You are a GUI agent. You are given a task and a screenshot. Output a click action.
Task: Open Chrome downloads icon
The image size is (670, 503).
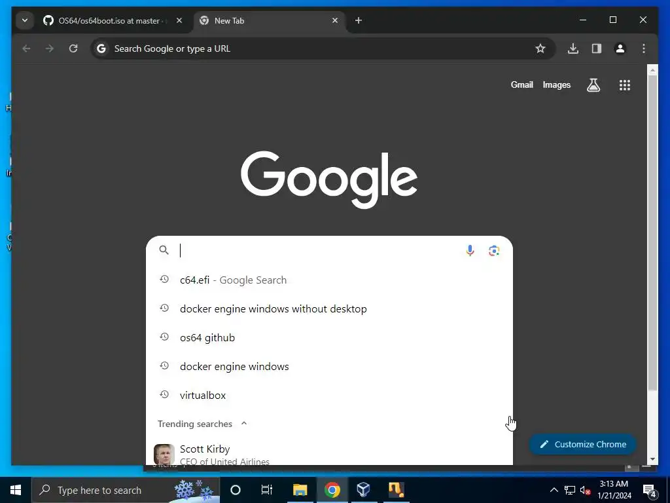click(x=573, y=48)
